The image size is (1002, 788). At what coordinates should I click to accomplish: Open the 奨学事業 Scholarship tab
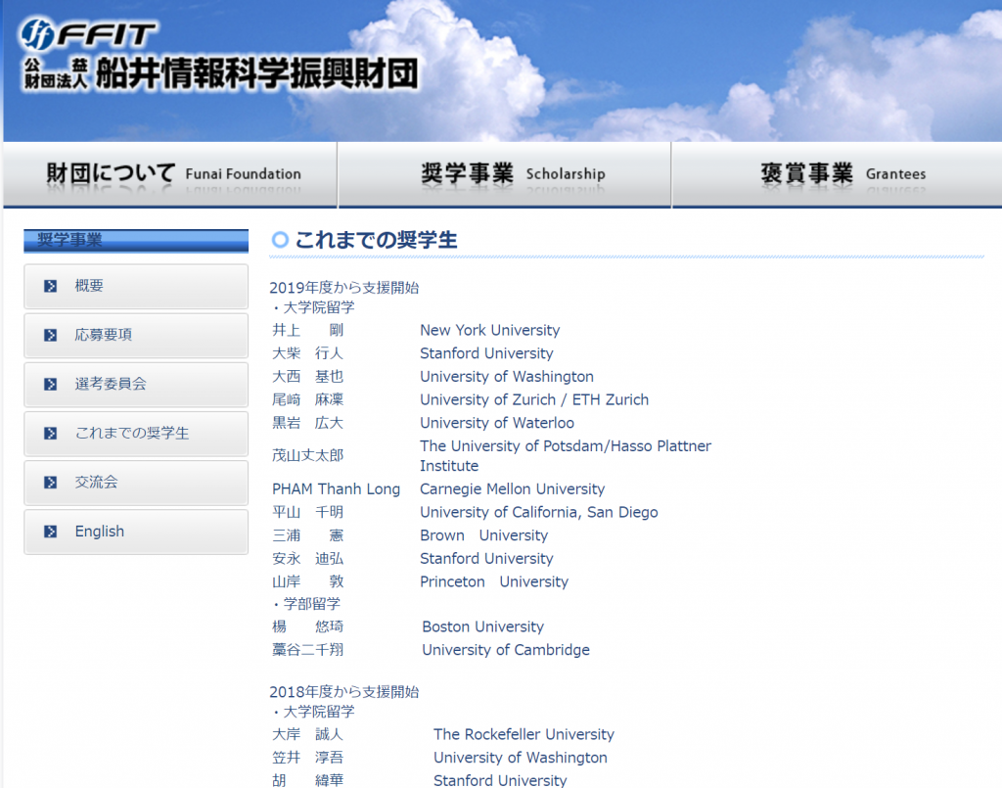[x=505, y=174]
